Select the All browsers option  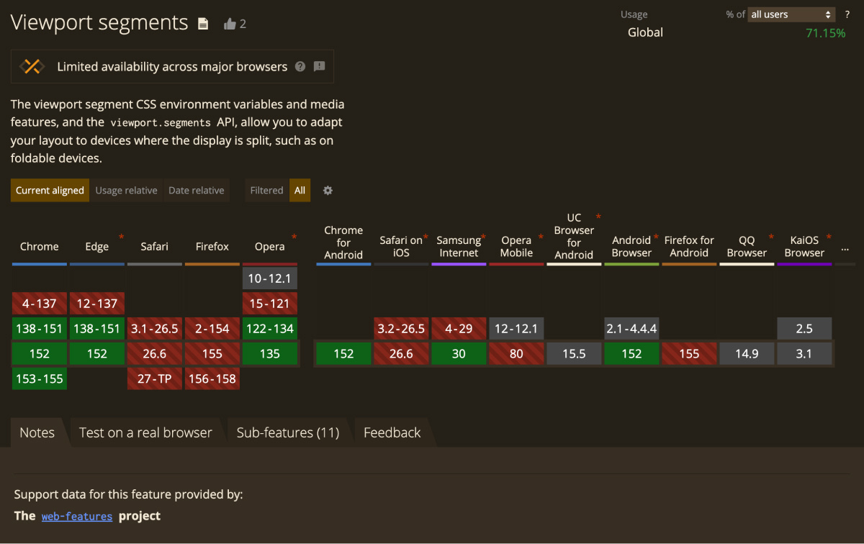pos(300,191)
